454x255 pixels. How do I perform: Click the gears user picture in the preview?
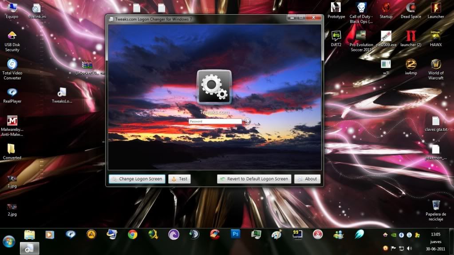point(214,87)
